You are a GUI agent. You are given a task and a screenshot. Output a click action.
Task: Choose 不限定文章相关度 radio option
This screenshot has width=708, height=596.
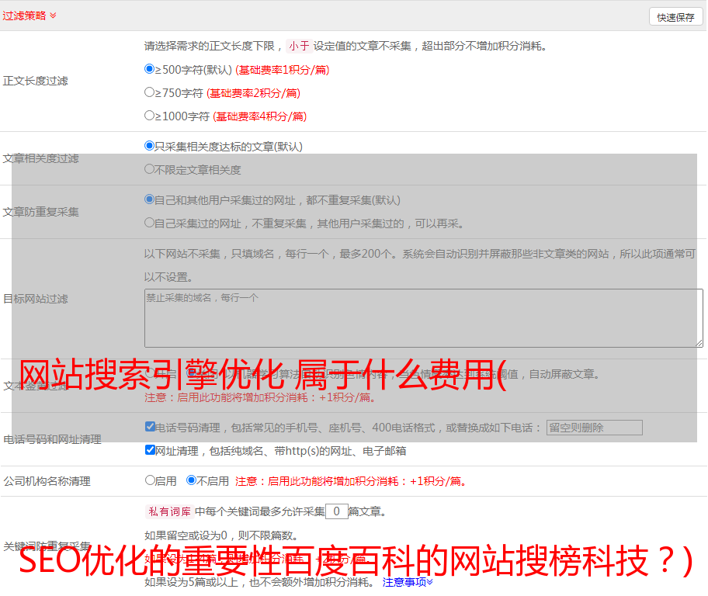149,169
